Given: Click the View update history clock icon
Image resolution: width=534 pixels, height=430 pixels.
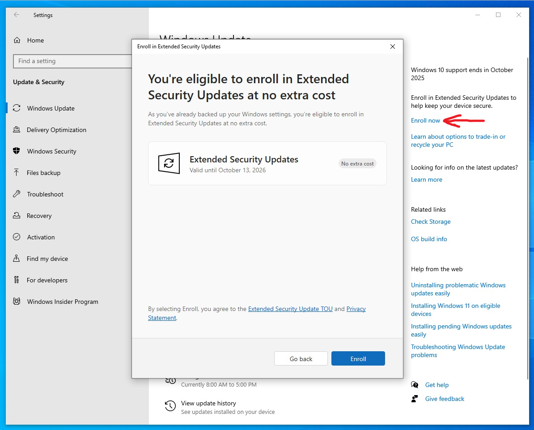Looking at the screenshot, I should click(170, 406).
